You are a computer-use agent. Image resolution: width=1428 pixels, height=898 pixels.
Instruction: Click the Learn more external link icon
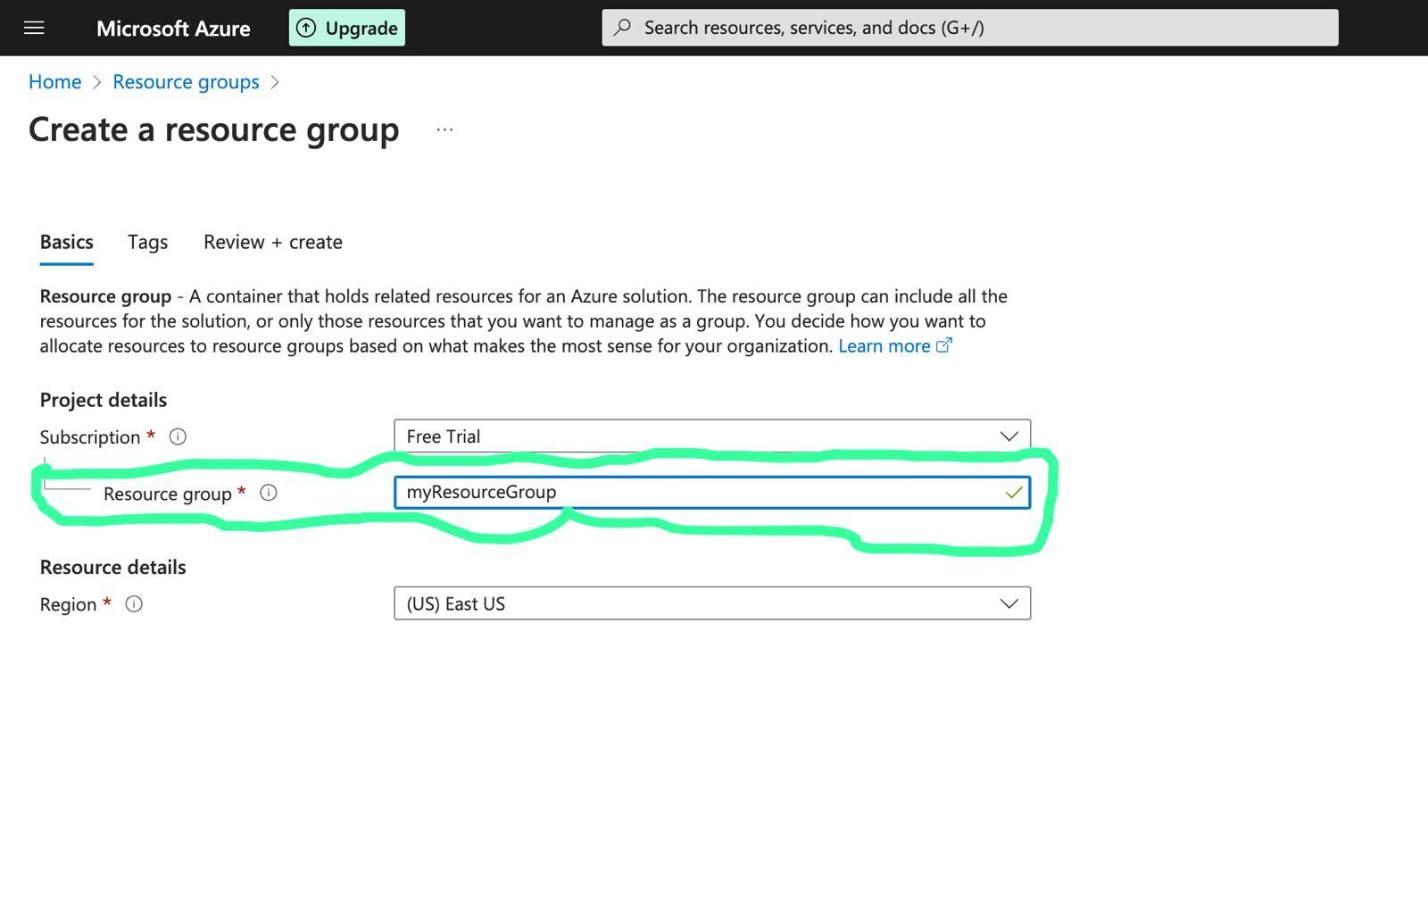(944, 345)
